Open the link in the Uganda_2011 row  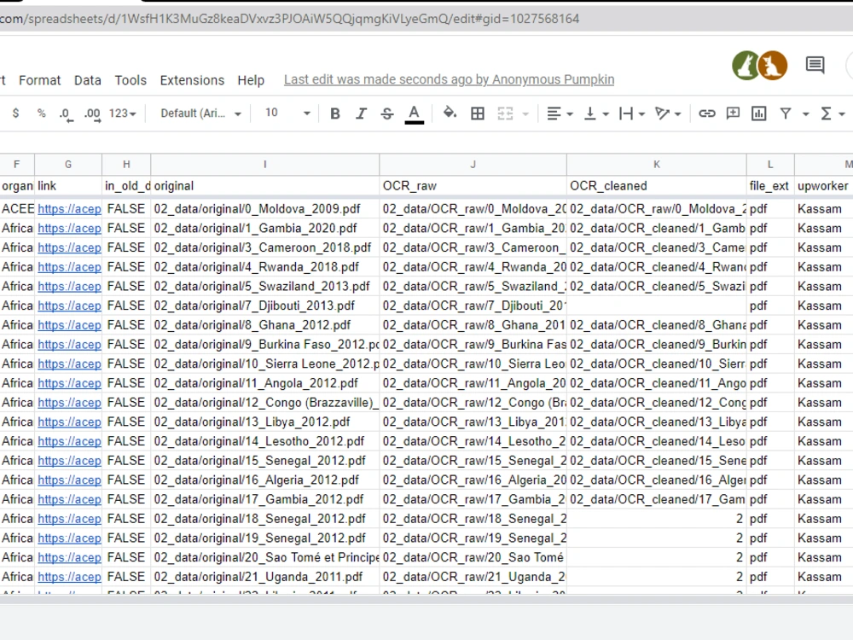tap(69, 577)
